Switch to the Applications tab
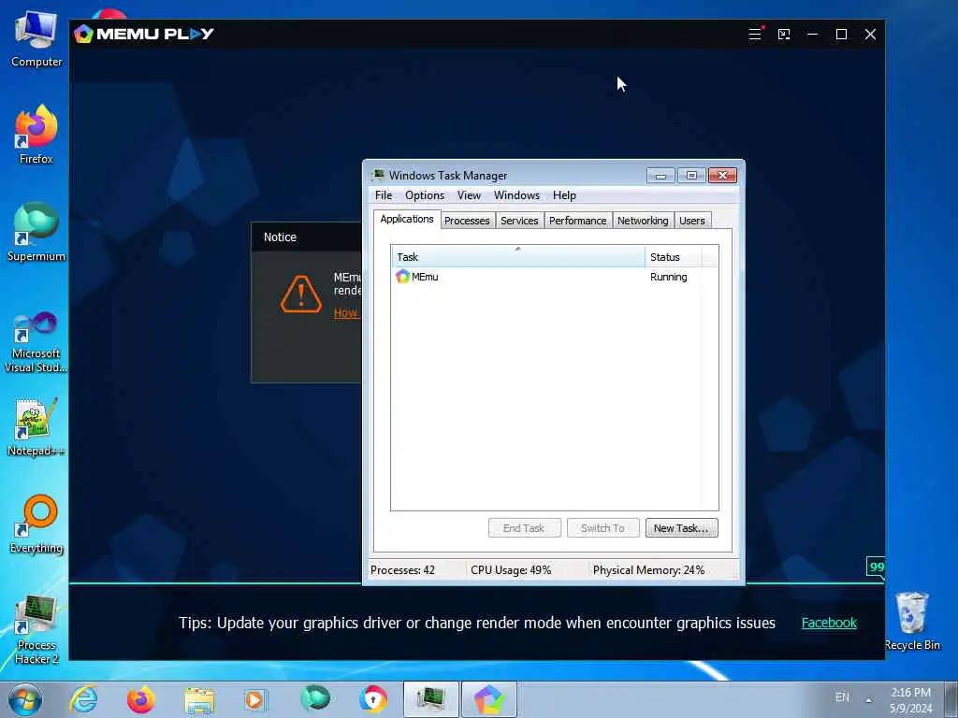This screenshot has width=958, height=718. coord(407,219)
